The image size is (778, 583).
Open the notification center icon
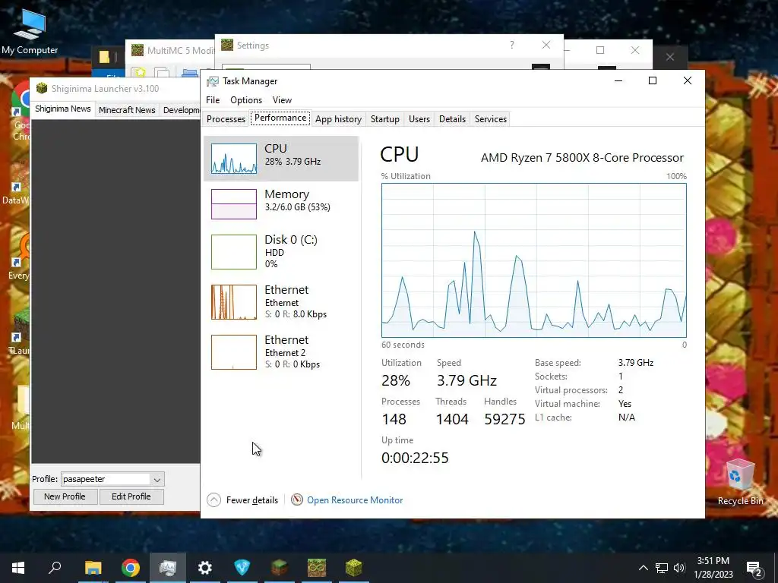pos(754,569)
